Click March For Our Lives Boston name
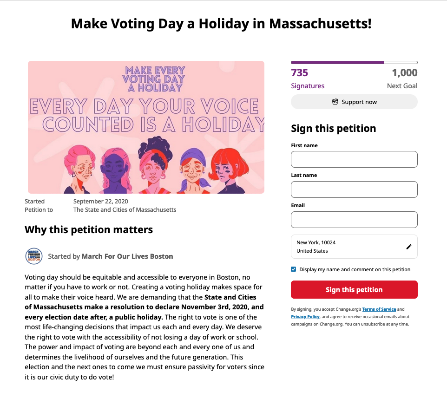 (x=127, y=256)
